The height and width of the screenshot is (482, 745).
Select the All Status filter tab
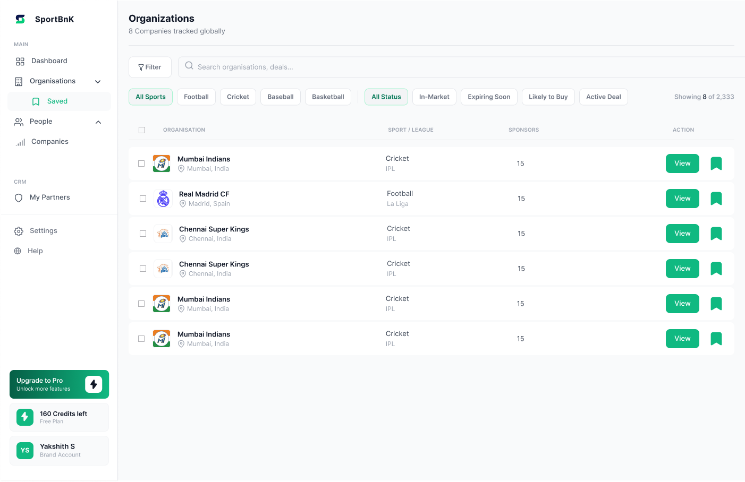386,97
